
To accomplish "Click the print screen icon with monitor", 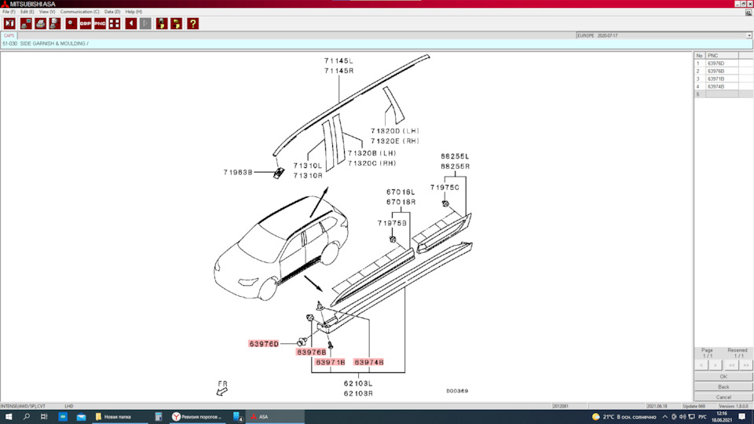I will [25, 24].
